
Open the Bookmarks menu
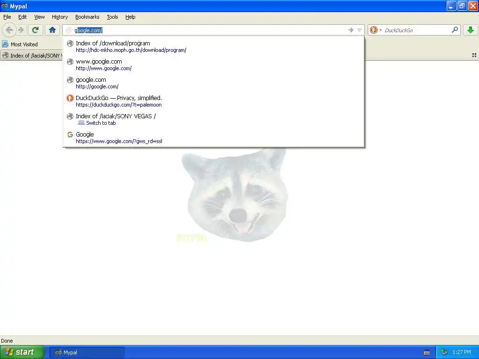(x=87, y=17)
